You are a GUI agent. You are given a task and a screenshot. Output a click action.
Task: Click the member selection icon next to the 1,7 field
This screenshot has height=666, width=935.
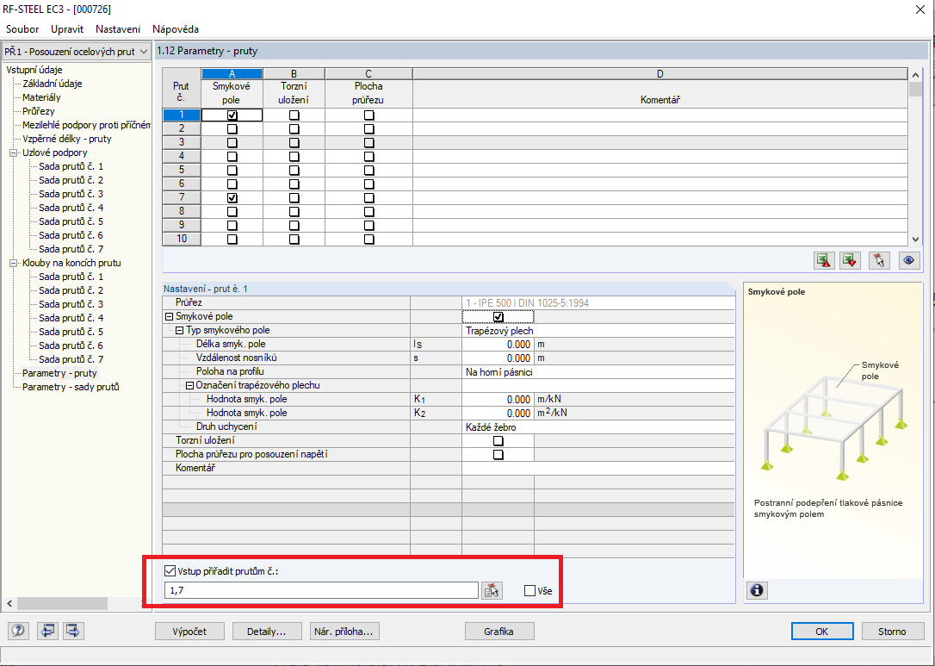point(492,591)
